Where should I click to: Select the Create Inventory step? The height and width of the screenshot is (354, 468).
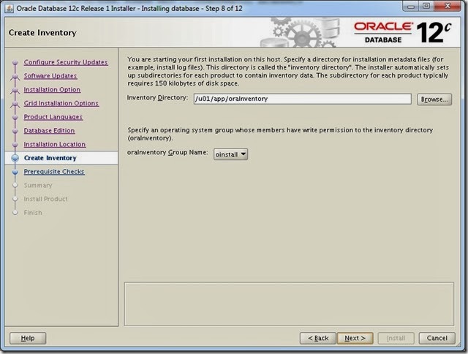pos(50,158)
